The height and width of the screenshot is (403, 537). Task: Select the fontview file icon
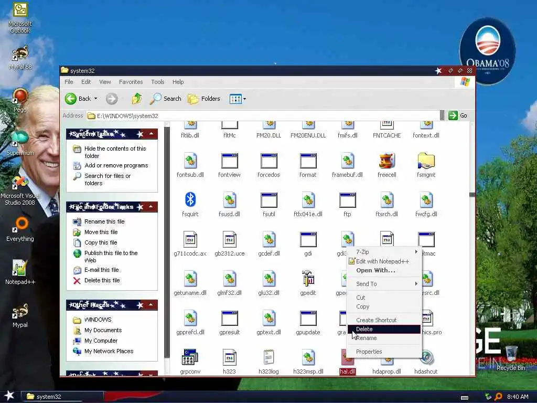[229, 161]
